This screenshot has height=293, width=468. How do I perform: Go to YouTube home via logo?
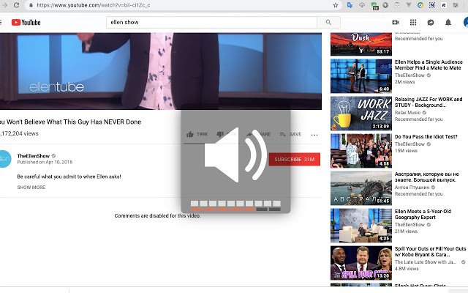click(26, 23)
